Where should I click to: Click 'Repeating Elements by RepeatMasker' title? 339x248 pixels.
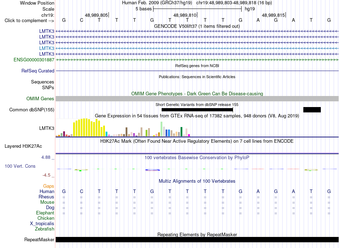[x=197, y=234]
